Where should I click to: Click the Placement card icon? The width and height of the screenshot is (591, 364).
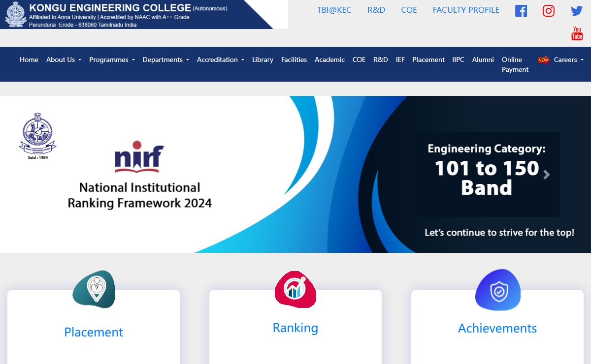coord(94,289)
